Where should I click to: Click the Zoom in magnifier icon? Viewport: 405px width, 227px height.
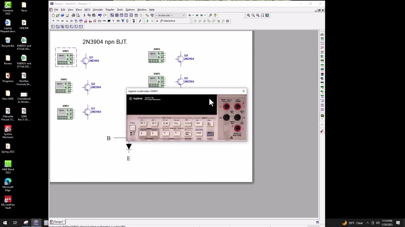[248, 15]
